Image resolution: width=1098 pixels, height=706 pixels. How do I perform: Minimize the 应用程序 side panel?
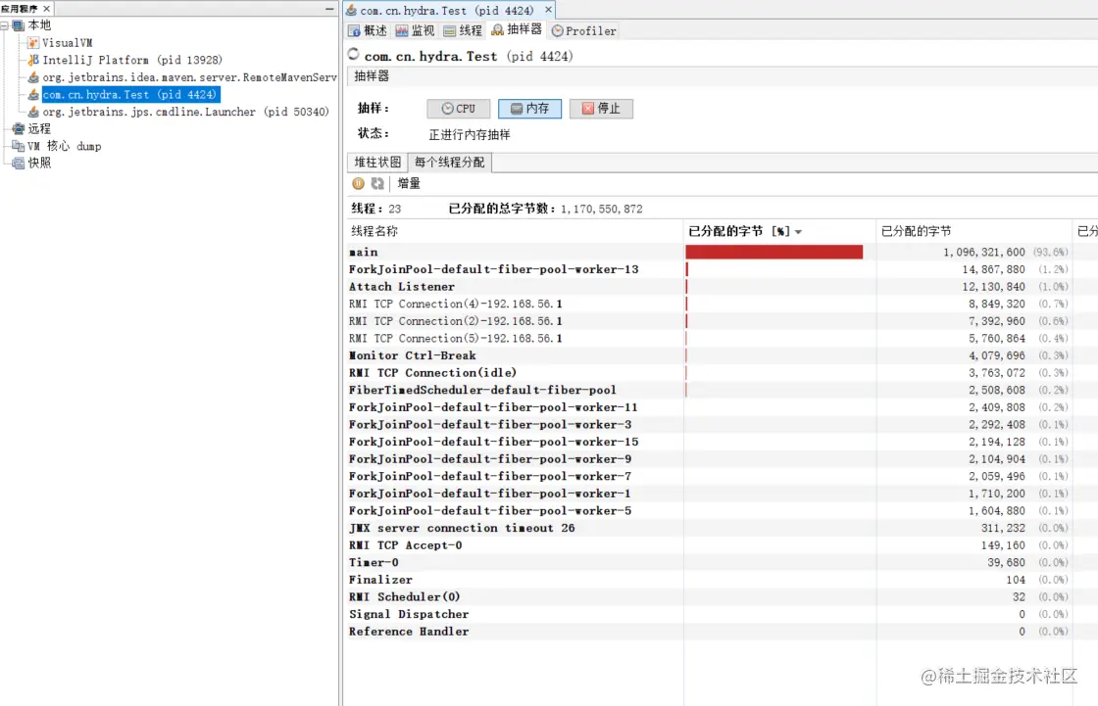329,9
